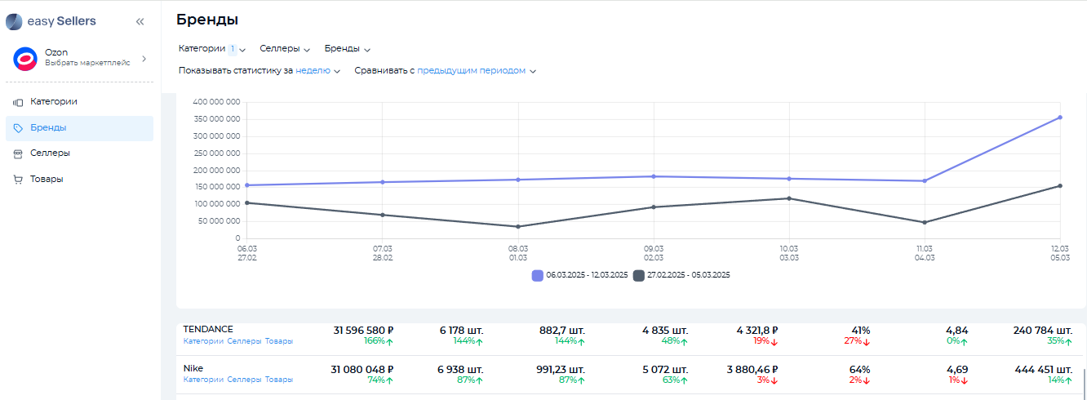
Task: Click the Ozon marketplace logo icon
Action: tap(25, 58)
